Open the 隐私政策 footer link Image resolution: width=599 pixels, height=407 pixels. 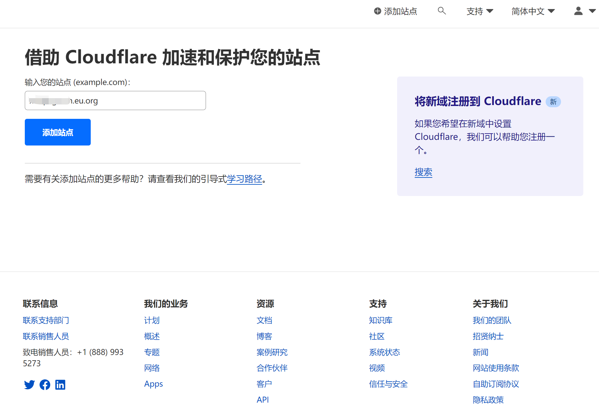click(x=488, y=400)
